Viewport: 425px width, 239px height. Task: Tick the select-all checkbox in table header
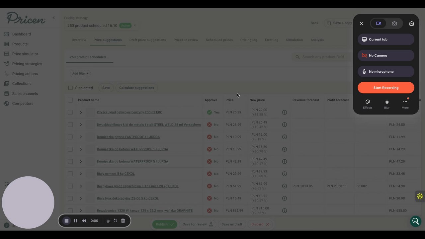click(70, 100)
